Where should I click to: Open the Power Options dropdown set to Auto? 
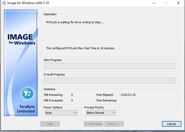pos(61,112)
